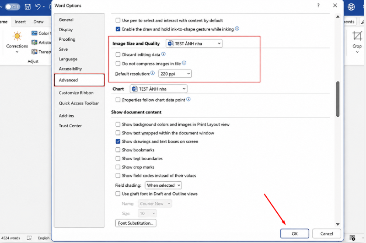Uncheck Enable the draw and hold ink-to-shape gesture
The width and height of the screenshot is (366, 243).
118,29
